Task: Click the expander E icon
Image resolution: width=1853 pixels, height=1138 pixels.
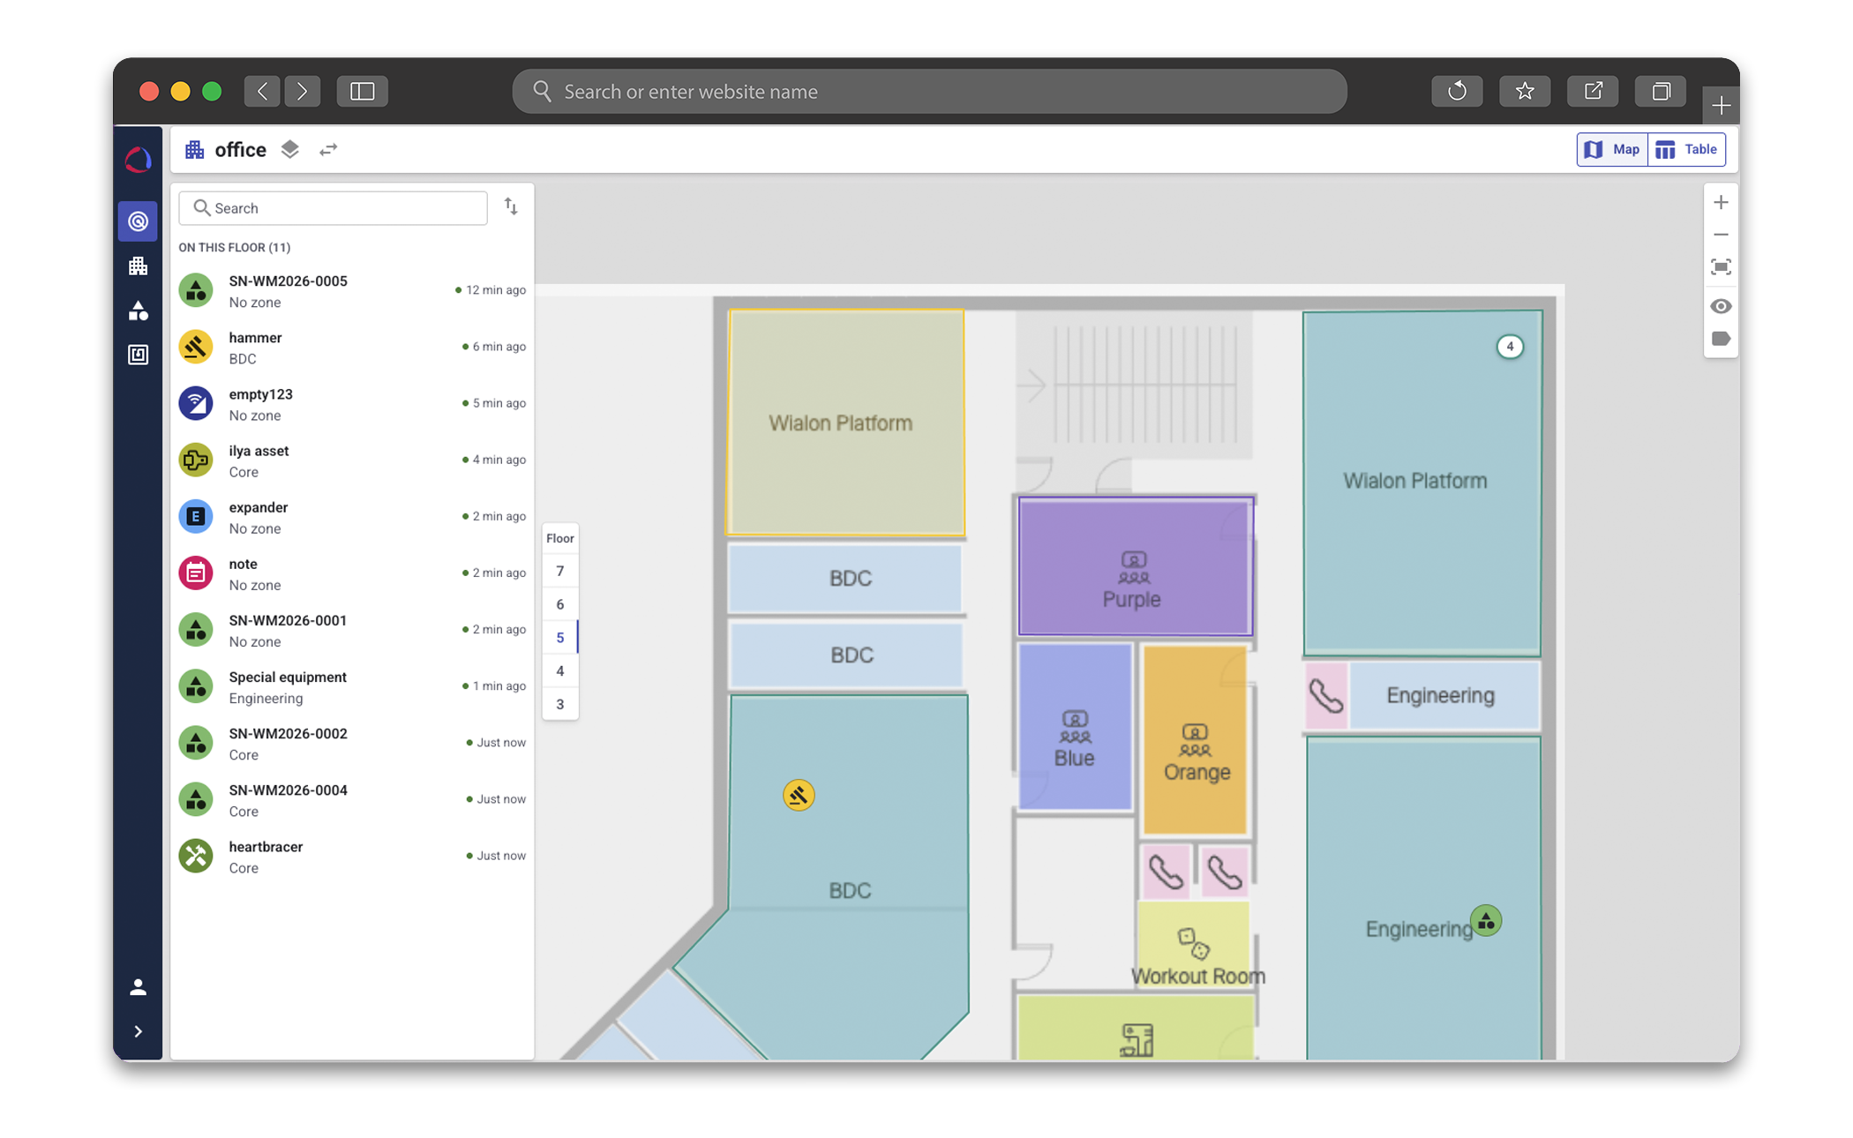Action: click(x=196, y=516)
